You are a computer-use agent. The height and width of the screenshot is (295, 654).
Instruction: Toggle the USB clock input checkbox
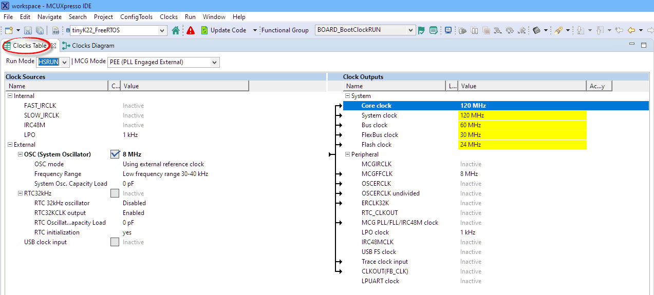tap(115, 242)
